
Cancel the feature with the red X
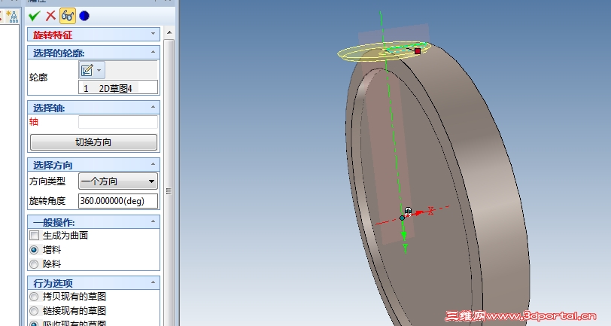click(50, 16)
